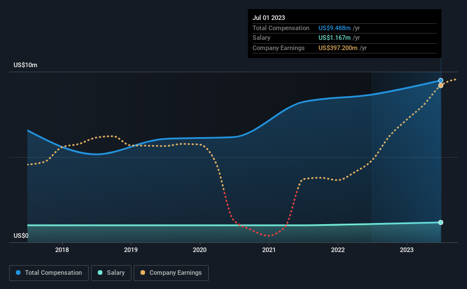Click the US$397.200m company earnings value
The height and width of the screenshot is (289, 467).
338,48
